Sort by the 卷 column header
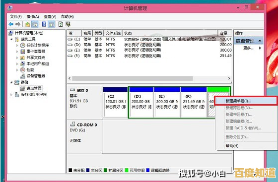Viewport: 278px width, 182px height. click(x=74, y=33)
